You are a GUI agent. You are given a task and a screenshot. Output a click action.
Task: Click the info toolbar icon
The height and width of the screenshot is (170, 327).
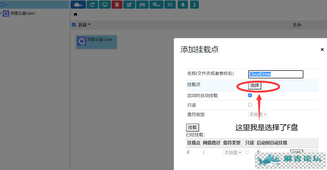pos(194,5)
